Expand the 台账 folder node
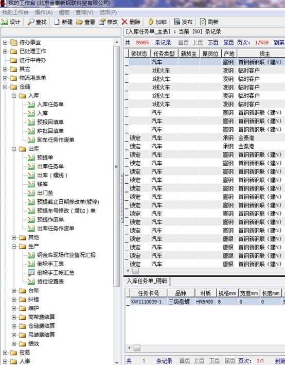The width and height of the screenshot is (285, 365). click(14, 291)
